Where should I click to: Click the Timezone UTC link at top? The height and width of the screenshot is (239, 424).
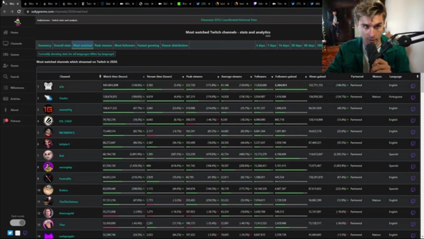click(x=229, y=20)
